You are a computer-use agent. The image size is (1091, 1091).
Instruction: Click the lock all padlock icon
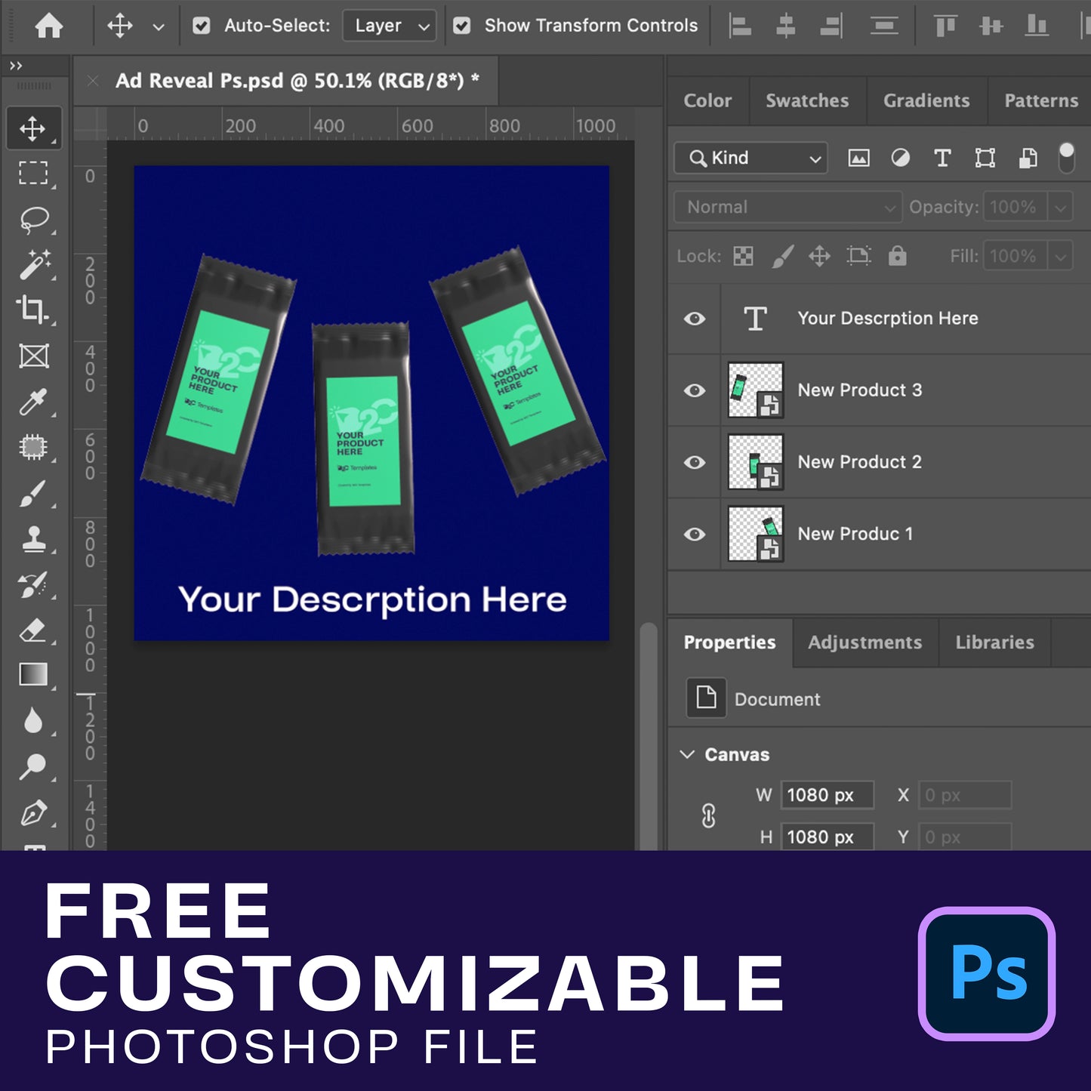pyautogui.click(x=897, y=256)
